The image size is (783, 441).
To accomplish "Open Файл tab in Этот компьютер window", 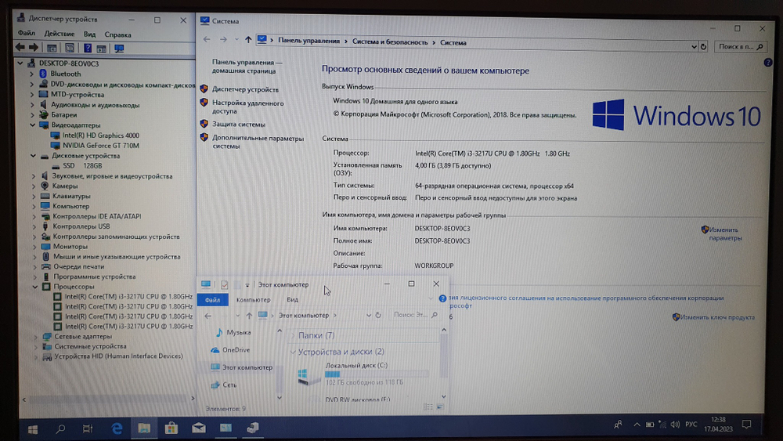I will 212,300.
